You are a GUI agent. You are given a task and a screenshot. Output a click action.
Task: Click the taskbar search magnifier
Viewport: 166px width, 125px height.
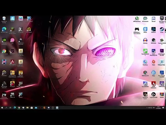pyautogui.click(x=6, y=108)
